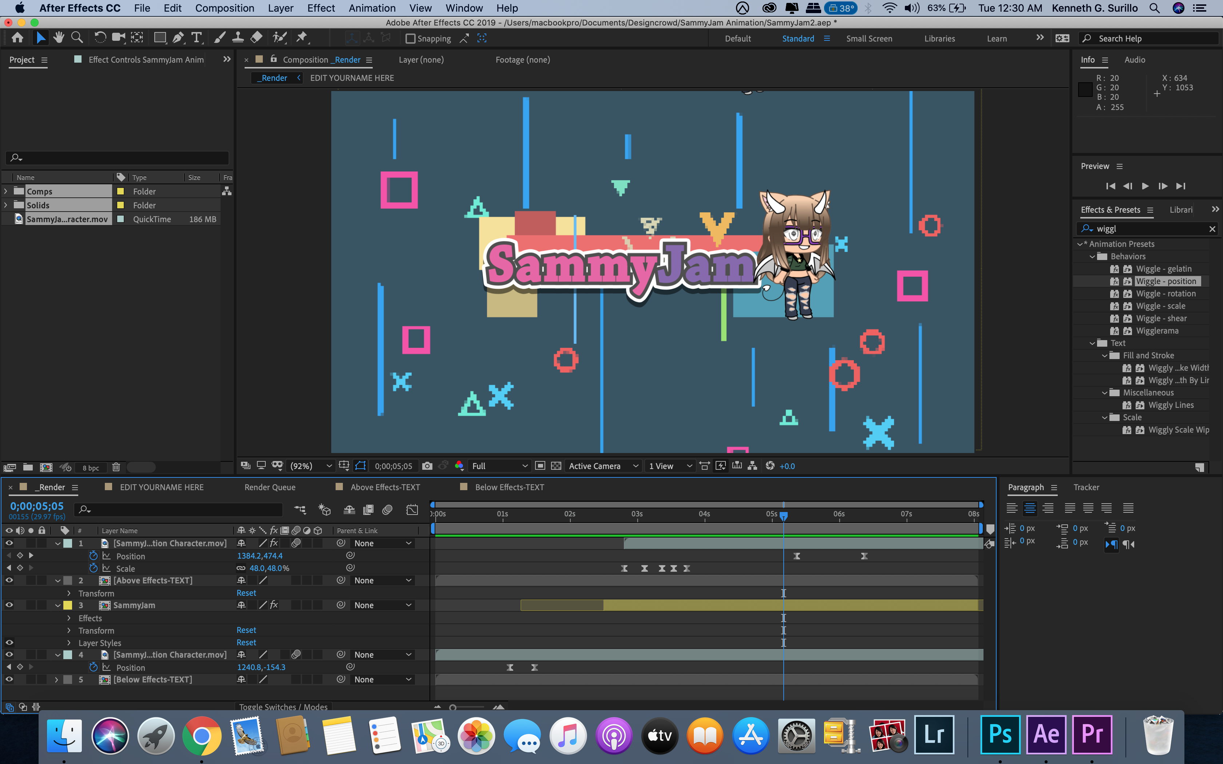Create new folder in Project panel
1223x764 pixels.
coord(28,467)
